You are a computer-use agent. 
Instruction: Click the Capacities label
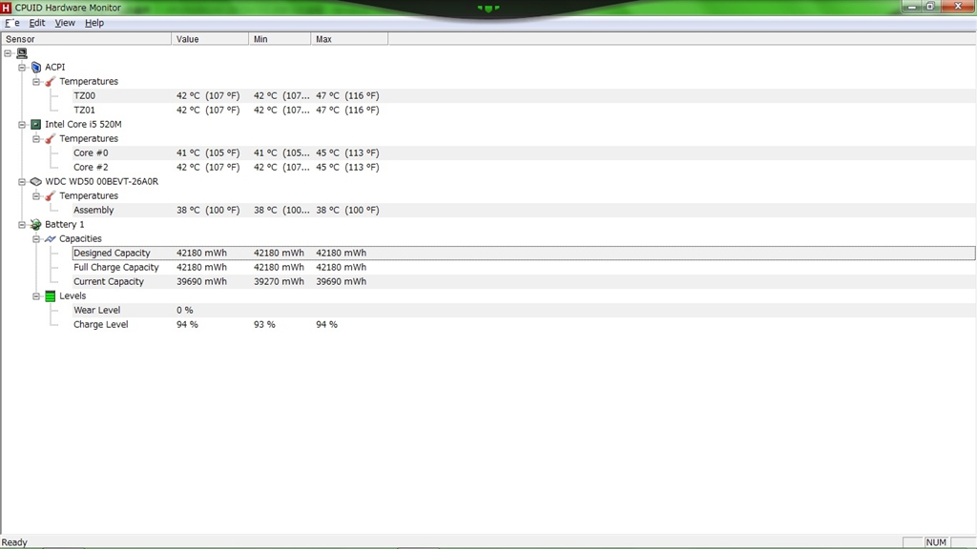point(80,239)
